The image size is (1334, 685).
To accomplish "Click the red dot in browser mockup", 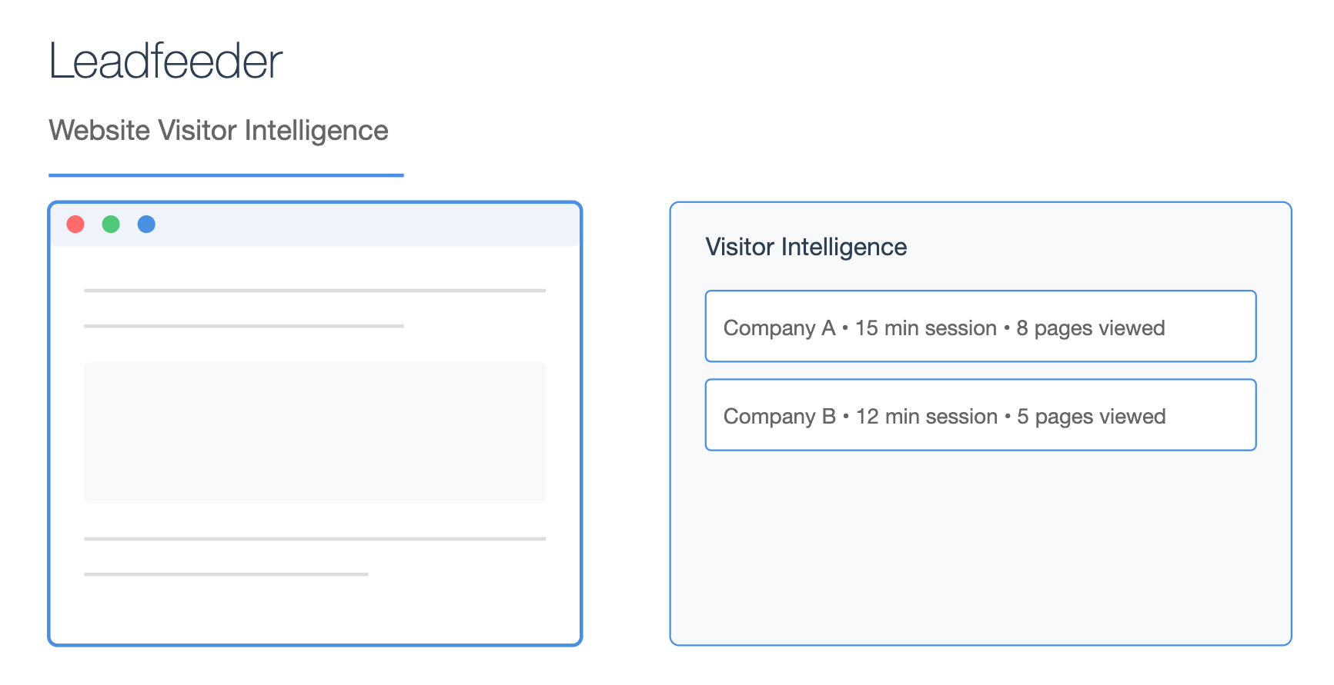I will tap(75, 224).
